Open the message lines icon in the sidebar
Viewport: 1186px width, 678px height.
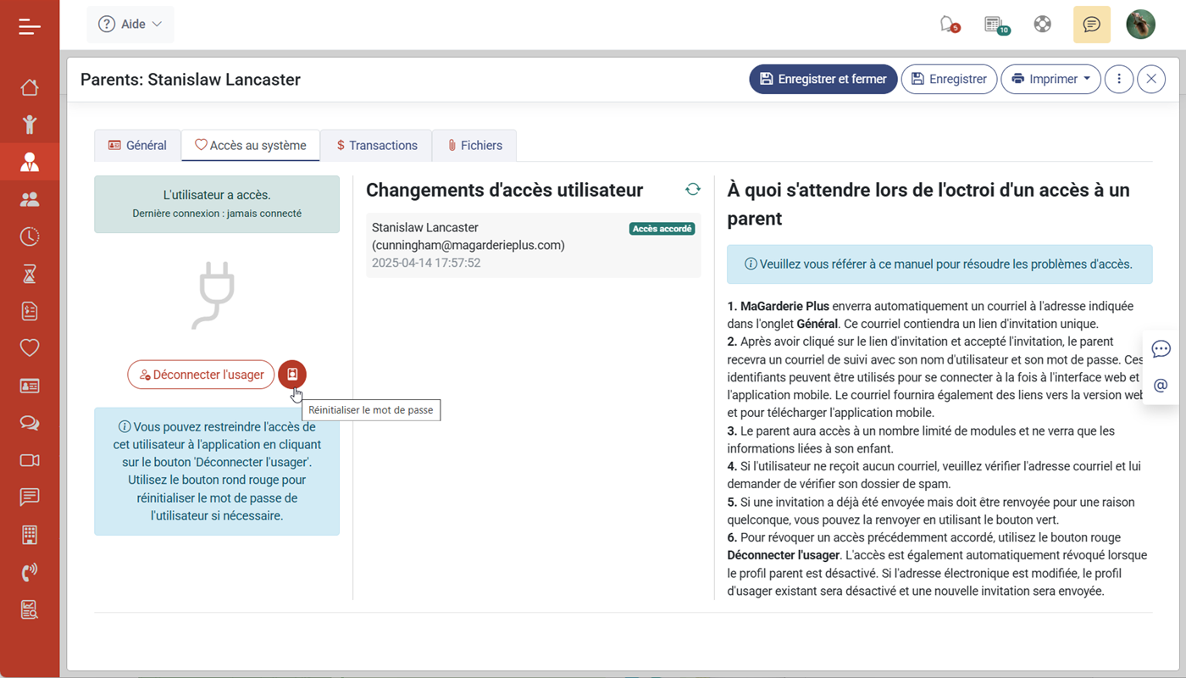coord(30,497)
